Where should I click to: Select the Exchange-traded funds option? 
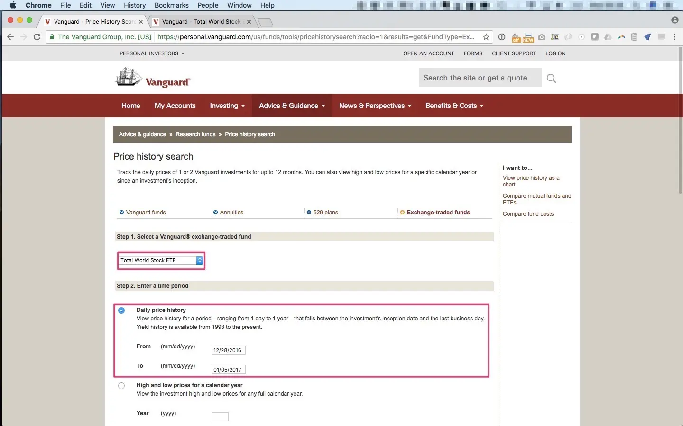click(x=435, y=213)
